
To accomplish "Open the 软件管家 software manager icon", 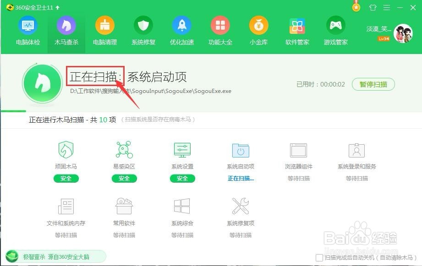I will [x=297, y=26].
